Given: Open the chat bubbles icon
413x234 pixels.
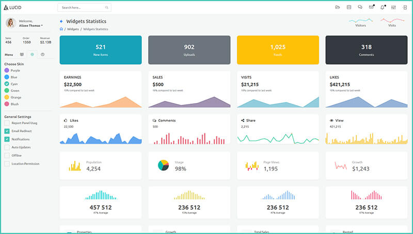Looking at the screenshot, I should 360,7.
